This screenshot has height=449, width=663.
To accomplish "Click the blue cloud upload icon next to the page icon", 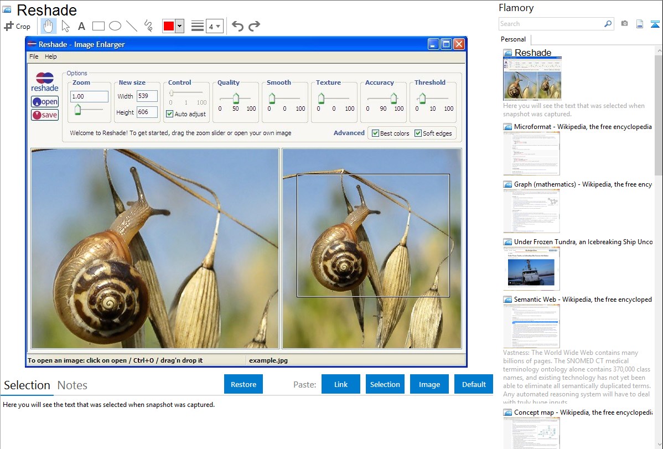I will (655, 24).
